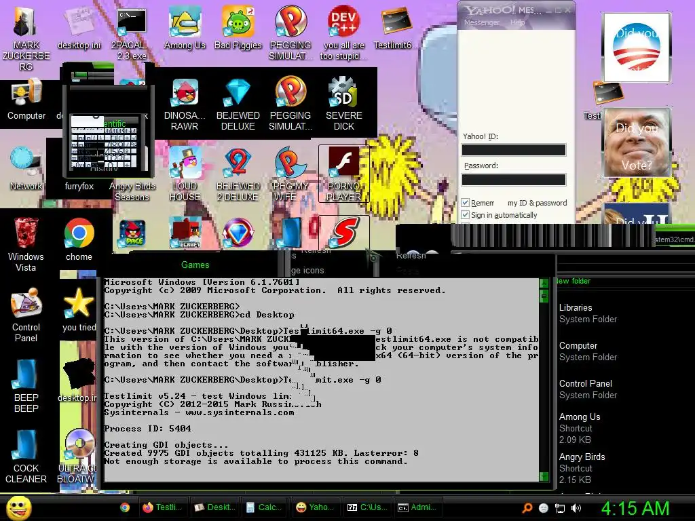Click the Chrome icon in the taskbar
Viewport: 695px width, 521px height.
125,507
